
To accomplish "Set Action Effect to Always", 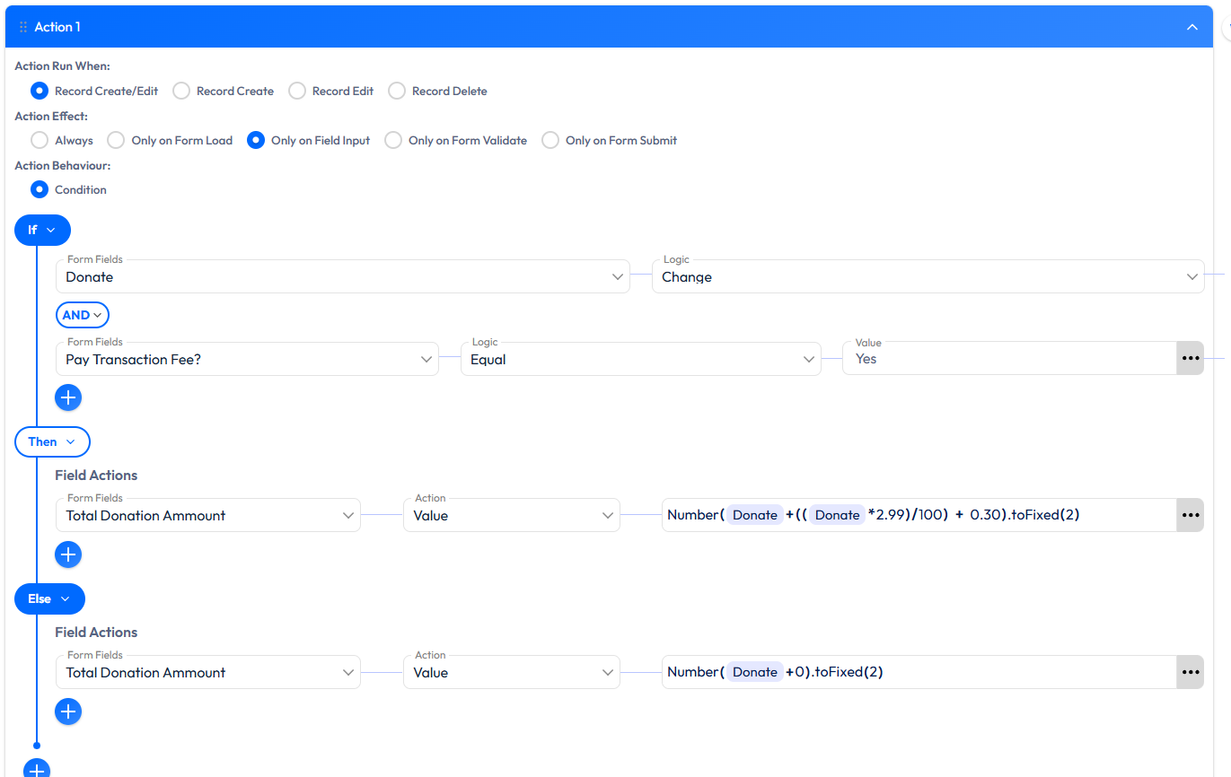I will click(x=39, y=140).
